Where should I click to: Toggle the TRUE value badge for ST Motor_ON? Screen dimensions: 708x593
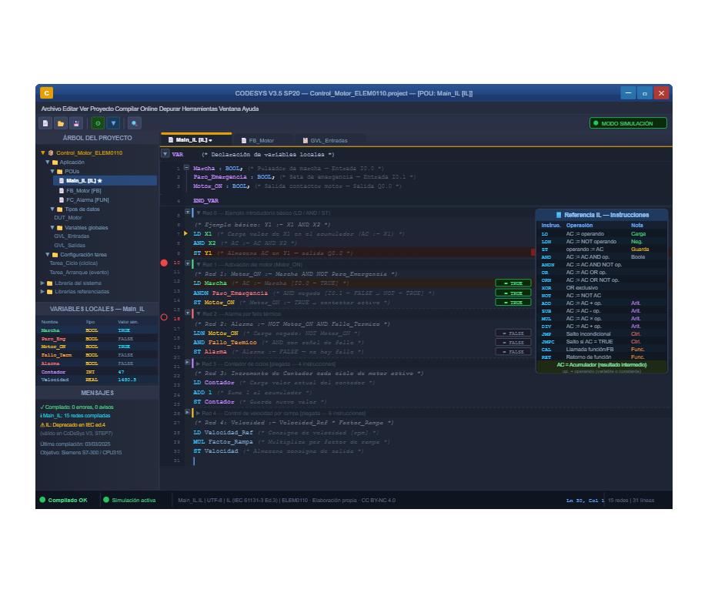pos(513,303)
